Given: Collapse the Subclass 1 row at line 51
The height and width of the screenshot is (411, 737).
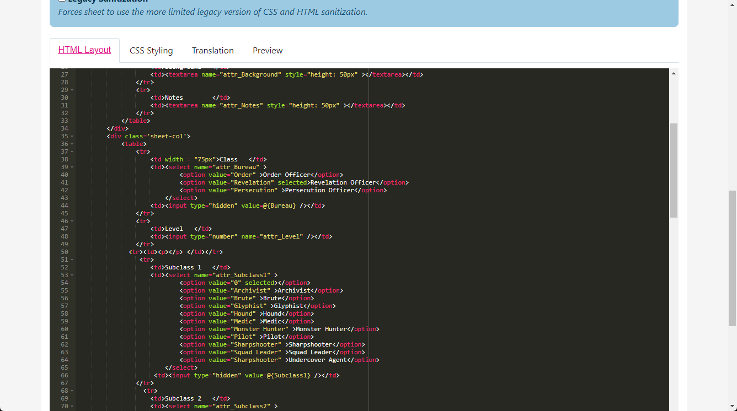Looking at the screenshot, I should pyautogui.click(x=72, y=259).
